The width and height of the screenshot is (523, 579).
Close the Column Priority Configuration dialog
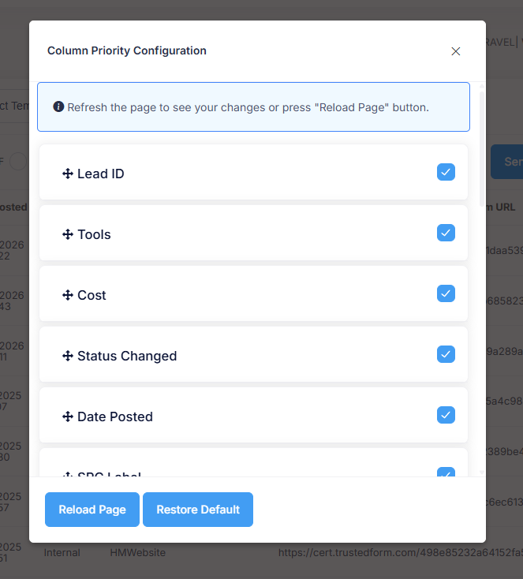455,51
